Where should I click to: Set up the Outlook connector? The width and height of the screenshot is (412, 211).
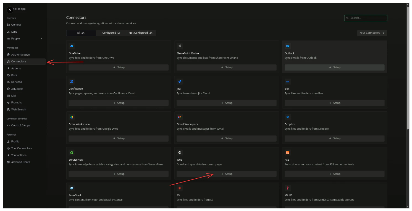tap(334, 67)
